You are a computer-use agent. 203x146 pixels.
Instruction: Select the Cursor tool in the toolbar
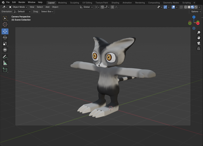pyautogui.click(x=5, y=24)
